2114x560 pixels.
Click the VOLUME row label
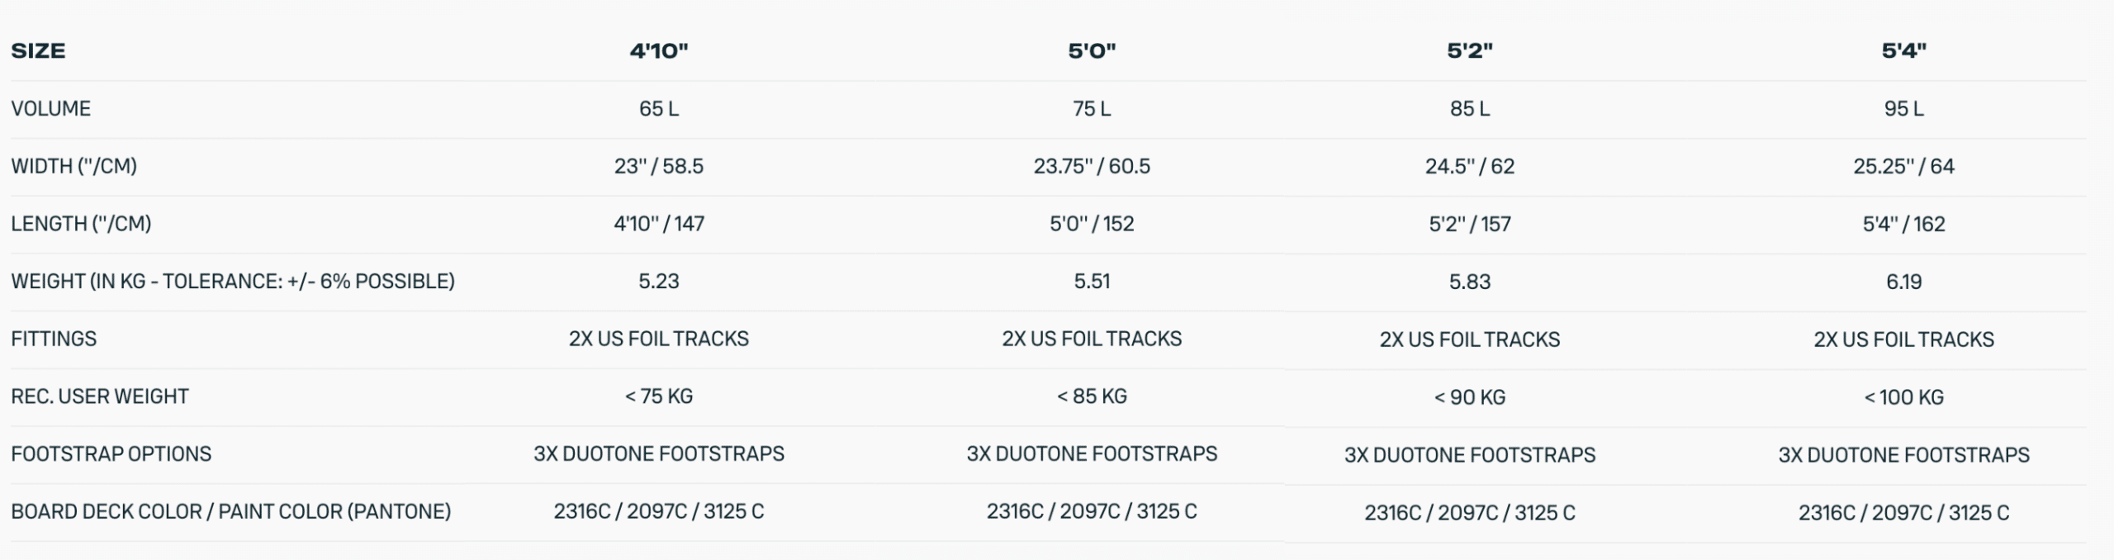pos(51,109)
